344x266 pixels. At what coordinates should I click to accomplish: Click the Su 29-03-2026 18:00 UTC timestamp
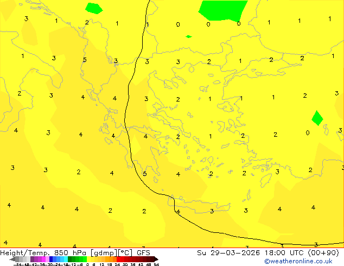coord(267,253)
